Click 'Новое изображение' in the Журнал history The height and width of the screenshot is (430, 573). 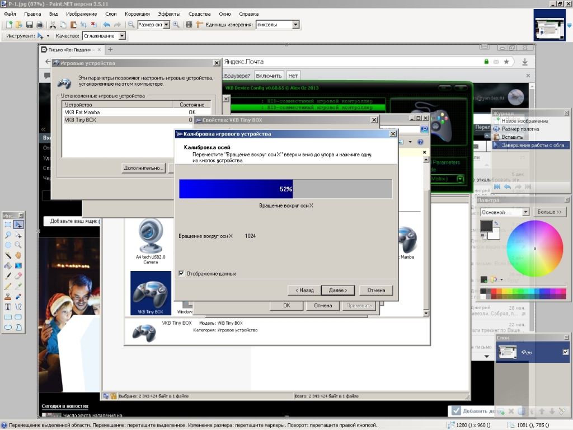click(x=530, y=121)
